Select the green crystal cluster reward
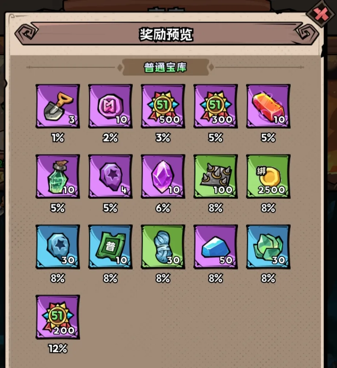Image resolution: width=337 pixels, height=368 pixels. [268, 247]
